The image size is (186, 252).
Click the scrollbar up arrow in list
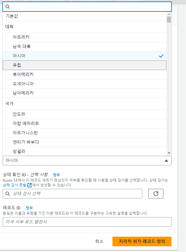(169, 14)
